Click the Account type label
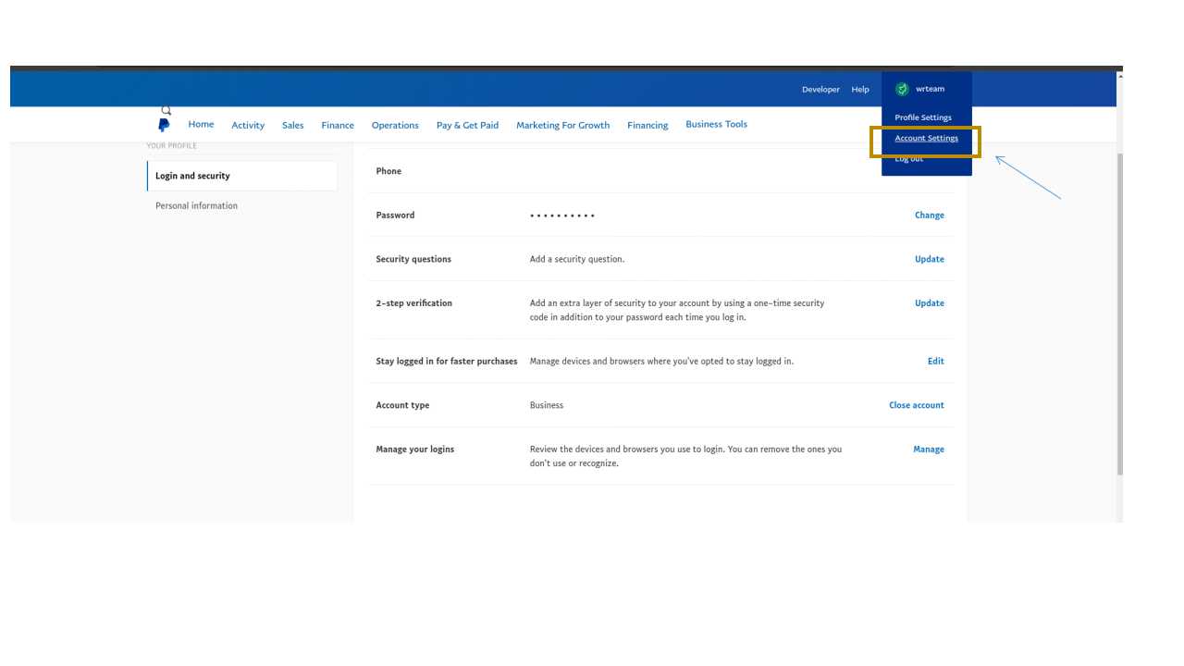Screen dimensions: 1184x666 (x=402, y=405)
